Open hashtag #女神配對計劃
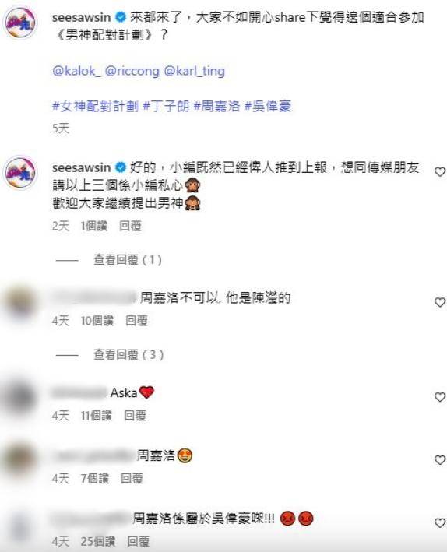Image resolution: width=447 pixels, height=552 pixels. point(95,106)
